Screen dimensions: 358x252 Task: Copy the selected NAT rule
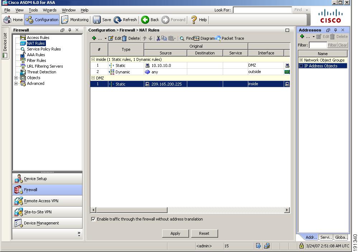tap(164, 38)
